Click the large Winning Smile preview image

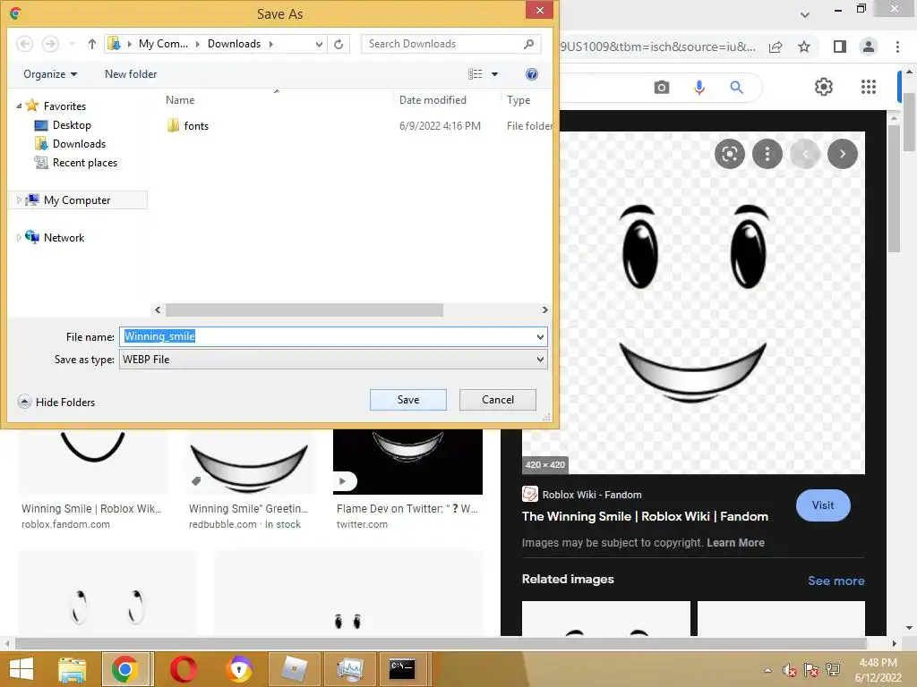(x=693, y=302)
